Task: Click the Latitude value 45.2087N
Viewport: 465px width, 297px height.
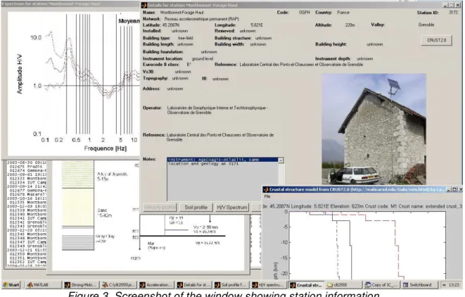Action: point(171,25)
